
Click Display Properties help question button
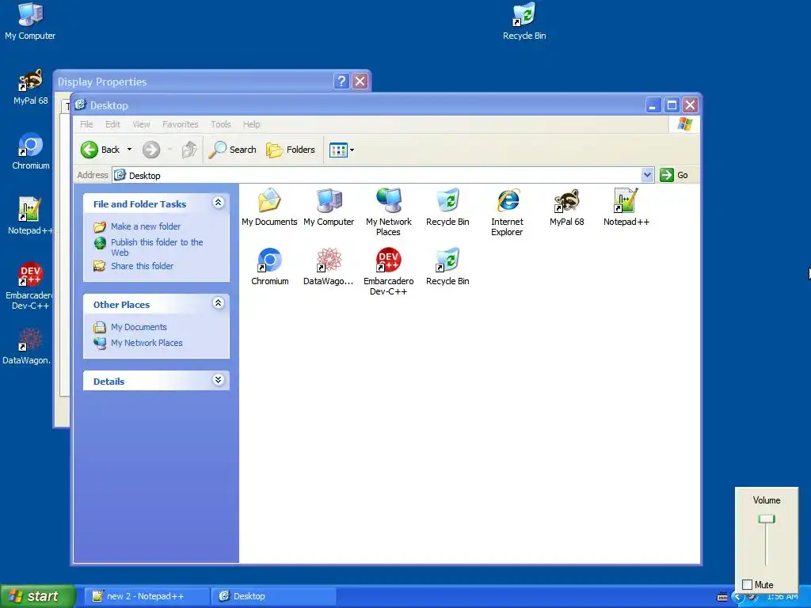click(341, 82)
